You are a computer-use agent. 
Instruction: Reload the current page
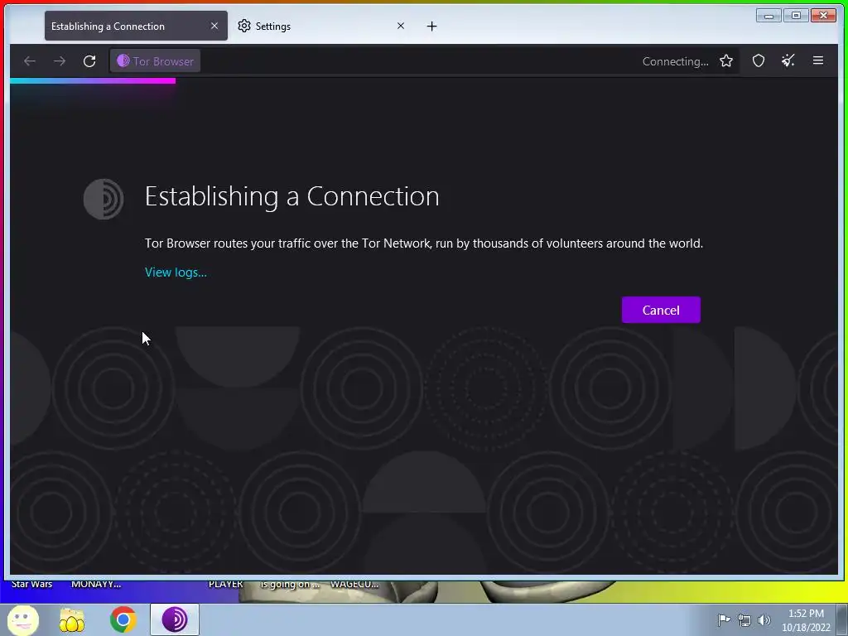coord(89,61)
